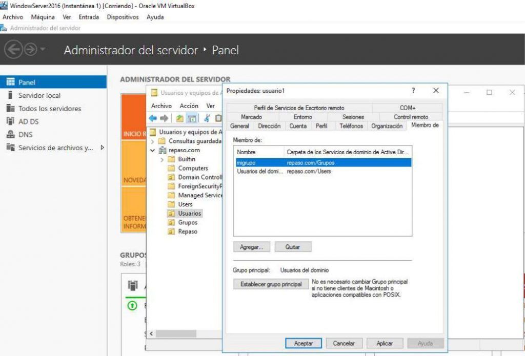The image size is (525, 356).
Task: Click the help question mark in properties dialog
Action: 413,90
